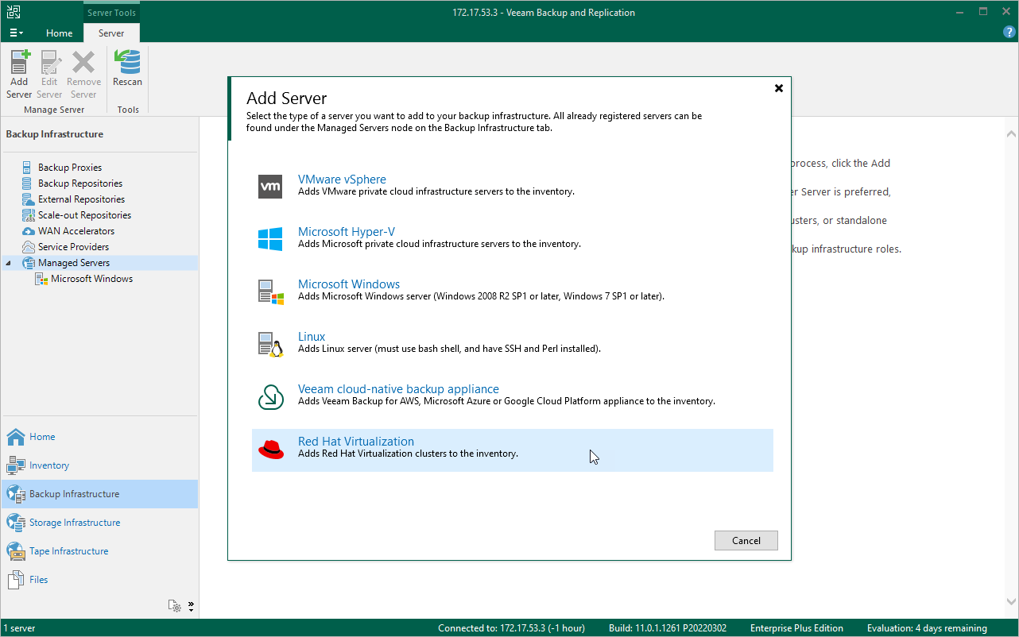Click the WAN Accelerators tree icon

(29, 231)
